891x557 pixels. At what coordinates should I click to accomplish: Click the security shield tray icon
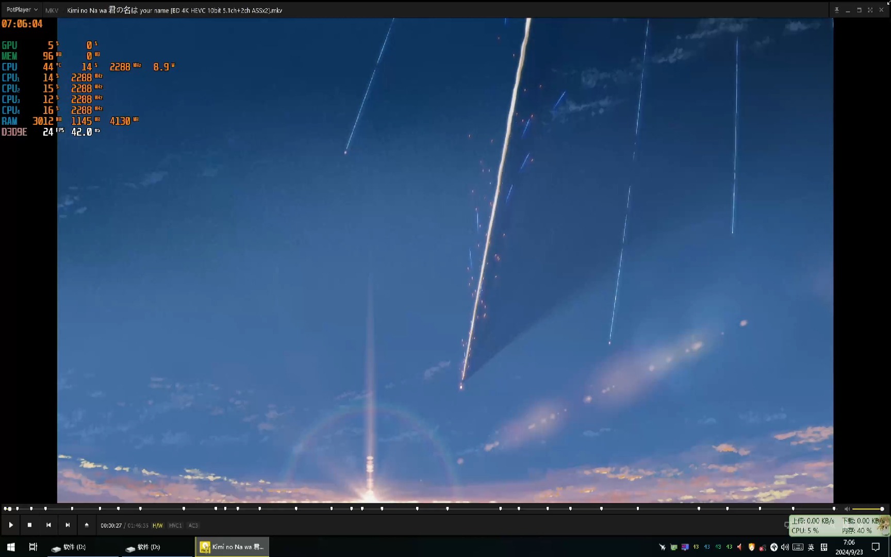[751, 547]
